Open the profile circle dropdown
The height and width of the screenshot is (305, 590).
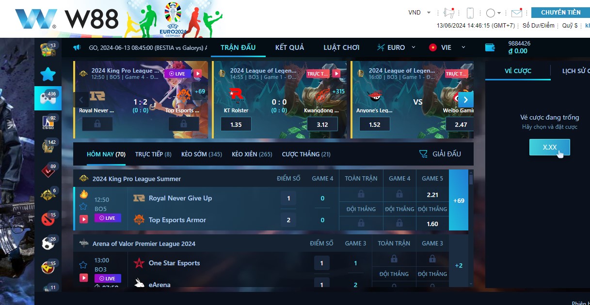click(493, 13)
